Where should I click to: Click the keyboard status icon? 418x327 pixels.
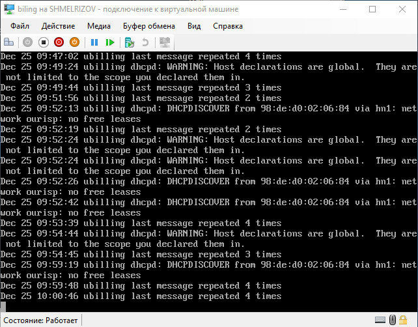(x=381, y=319)
